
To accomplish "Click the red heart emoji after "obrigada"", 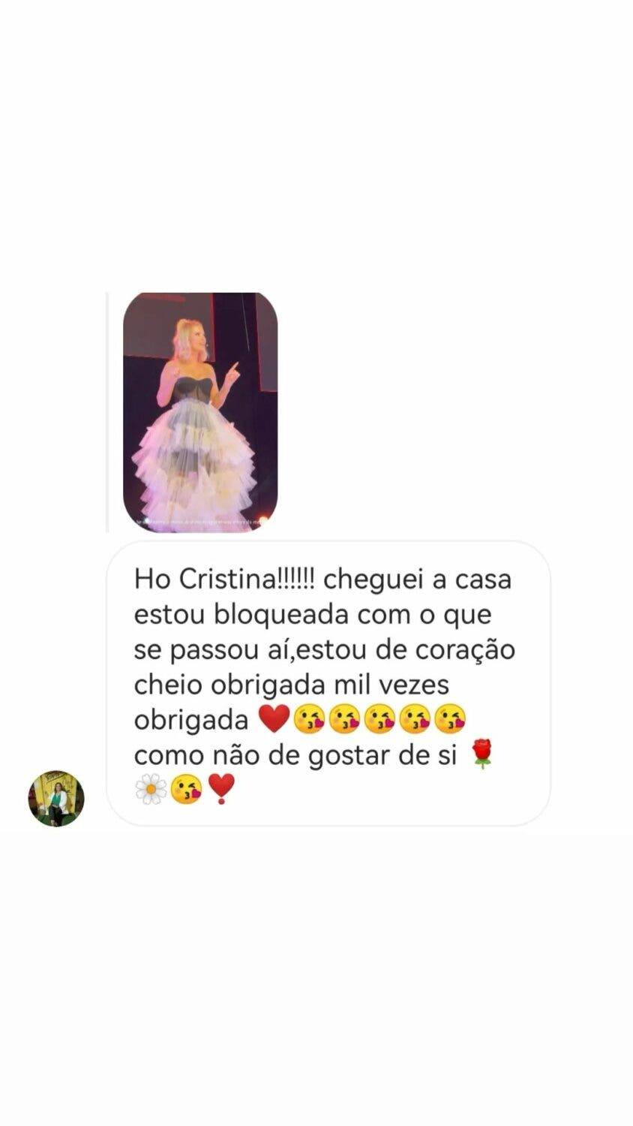I will tap(273, 719).
